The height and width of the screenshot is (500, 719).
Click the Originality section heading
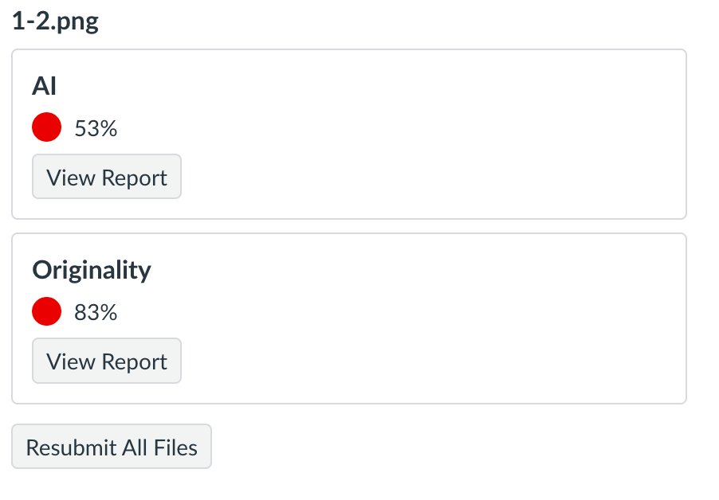pos(92,270)
